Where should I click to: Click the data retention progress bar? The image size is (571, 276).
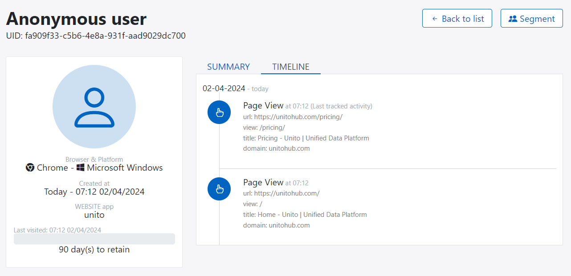[94, 239]
